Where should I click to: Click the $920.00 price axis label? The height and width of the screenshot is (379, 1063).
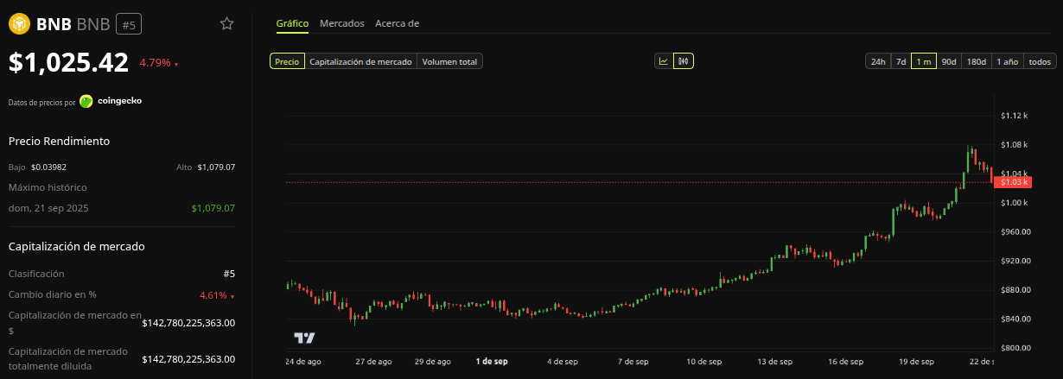pyautogui.click(x=1014, y=261)
